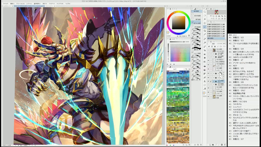This screenshot has width=261, height=147.
Task: Expand the キャラ のコピー layer folder
Action: coord(214,84)
